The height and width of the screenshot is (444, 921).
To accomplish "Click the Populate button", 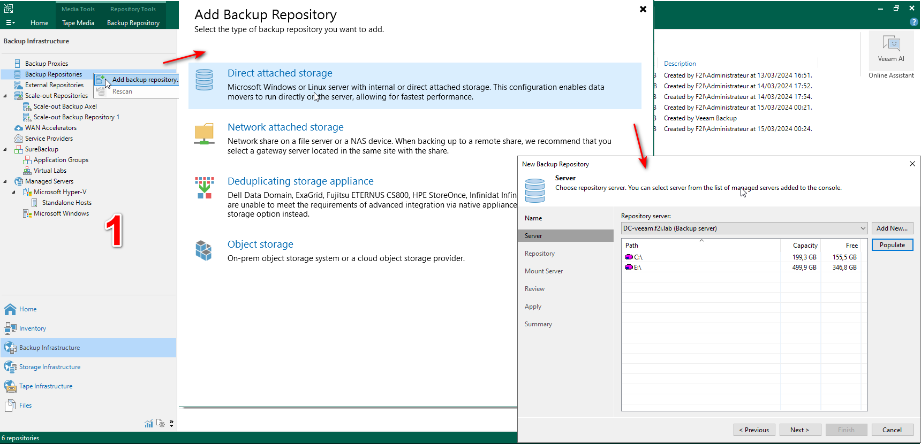I will (x=892, y=245).
